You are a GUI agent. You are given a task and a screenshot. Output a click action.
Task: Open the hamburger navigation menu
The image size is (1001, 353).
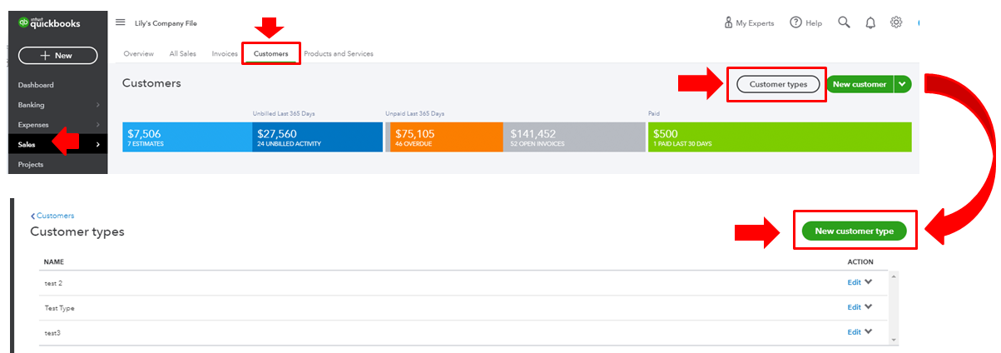click(121, 22)
